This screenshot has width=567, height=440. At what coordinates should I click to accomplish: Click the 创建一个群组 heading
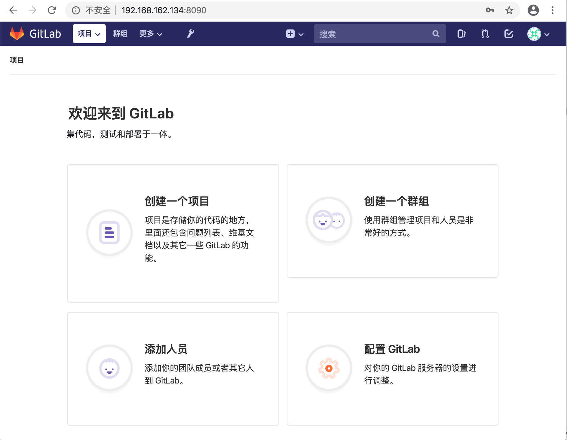pyautogui.click(x=397, y=201)
